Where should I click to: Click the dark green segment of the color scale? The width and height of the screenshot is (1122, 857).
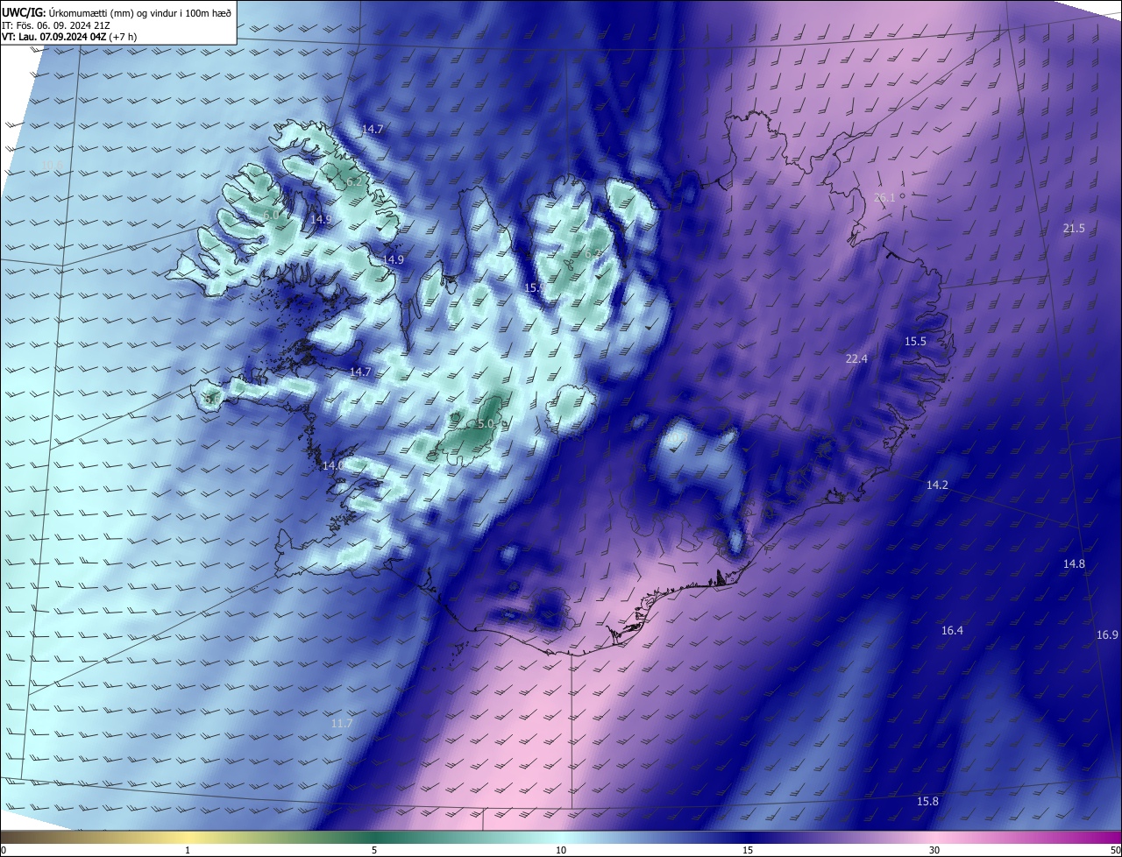pyautogui.click(x=374, y=837)
